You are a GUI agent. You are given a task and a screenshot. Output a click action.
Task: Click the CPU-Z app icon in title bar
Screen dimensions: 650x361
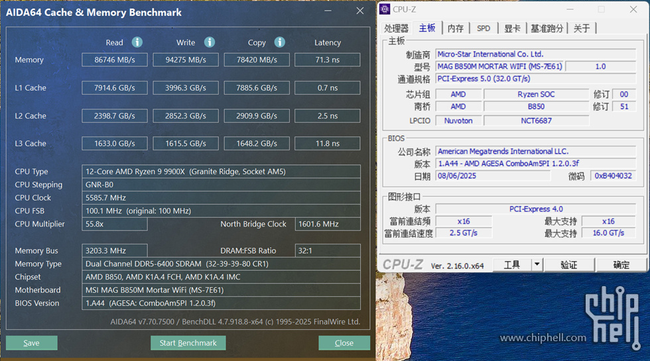tap(385, 9)
